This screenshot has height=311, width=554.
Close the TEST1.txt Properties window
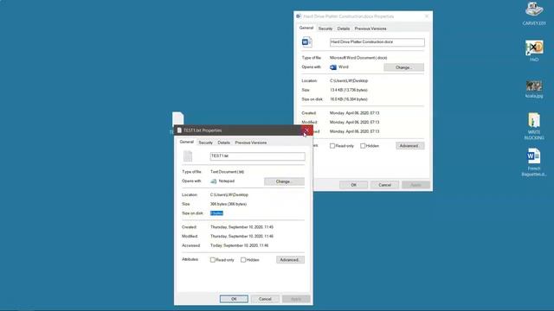[x=306, y=130]
